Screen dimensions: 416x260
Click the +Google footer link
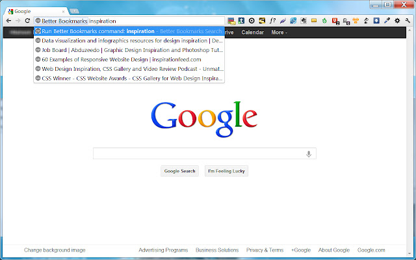click(x=301, y=250)
